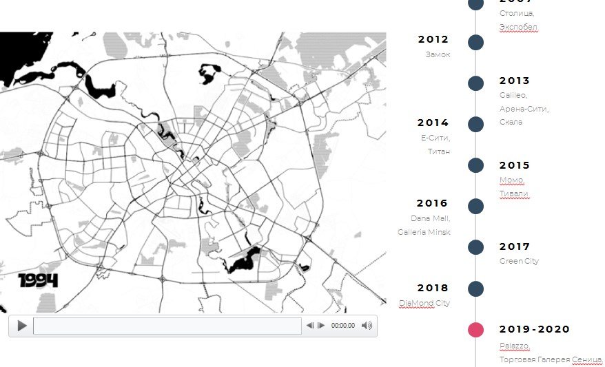Click the word Скала

click(511, 122)
